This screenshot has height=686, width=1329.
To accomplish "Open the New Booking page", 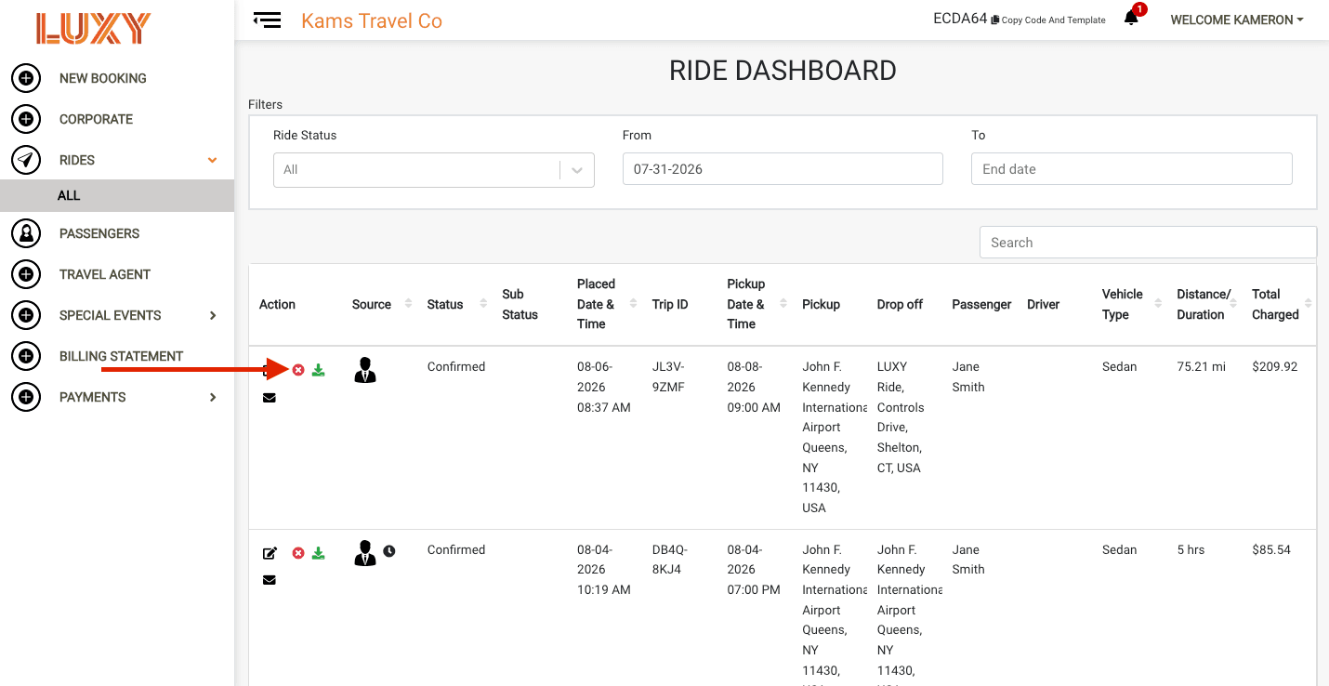I will pos(103,78).
